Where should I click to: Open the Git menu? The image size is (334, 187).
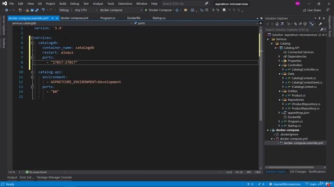point(40,4)
